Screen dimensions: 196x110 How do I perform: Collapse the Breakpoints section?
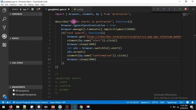tap(25, 87)
